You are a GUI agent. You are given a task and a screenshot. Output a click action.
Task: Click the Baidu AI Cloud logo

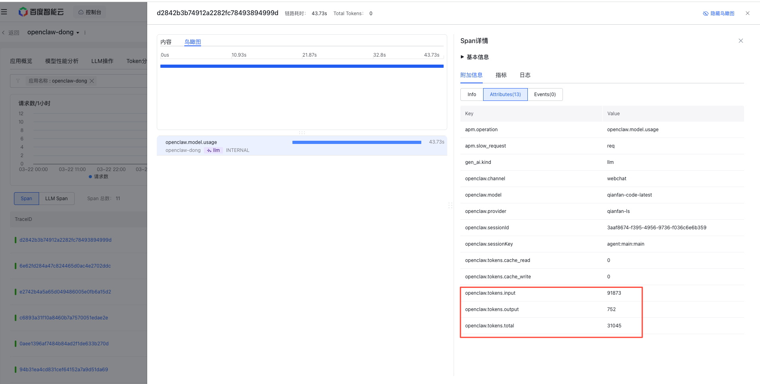[41, 12]
